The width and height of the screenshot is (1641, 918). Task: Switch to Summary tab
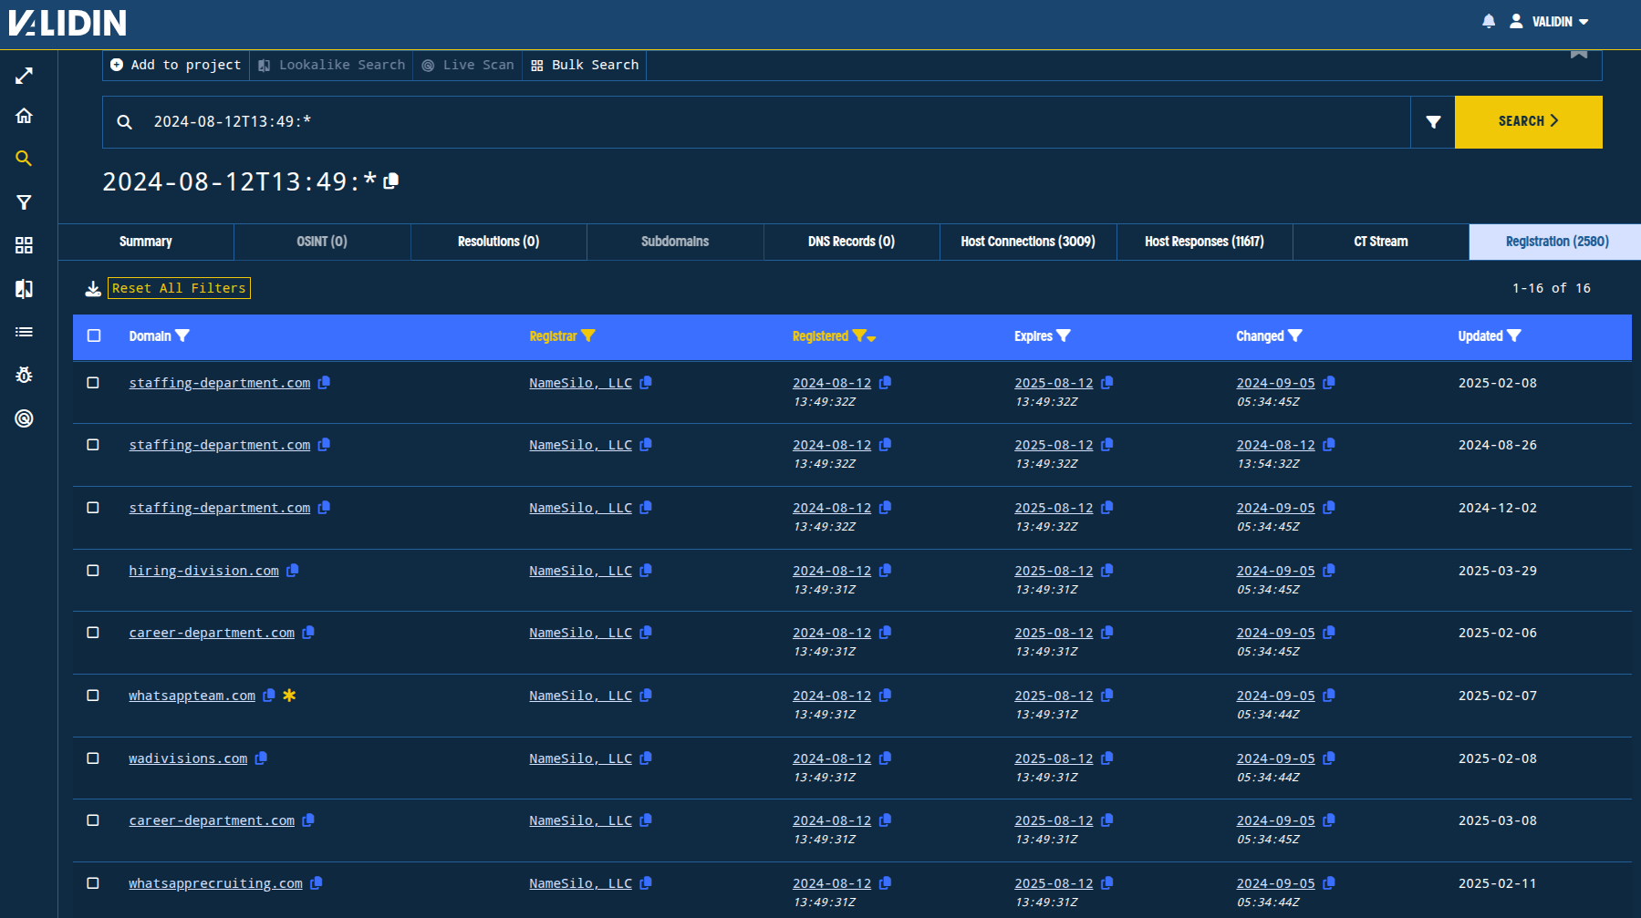point(146,242)
